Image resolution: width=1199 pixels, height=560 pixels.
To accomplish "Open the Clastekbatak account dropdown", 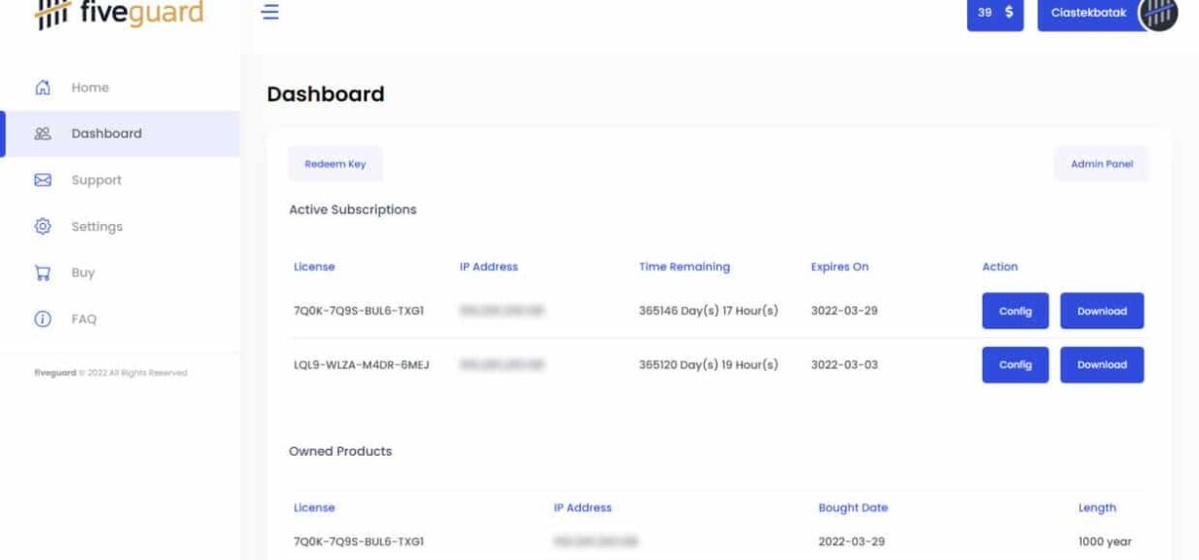I will [1088, 14].
